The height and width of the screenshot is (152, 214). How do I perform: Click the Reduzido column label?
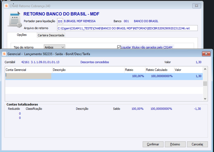[14, 109]
